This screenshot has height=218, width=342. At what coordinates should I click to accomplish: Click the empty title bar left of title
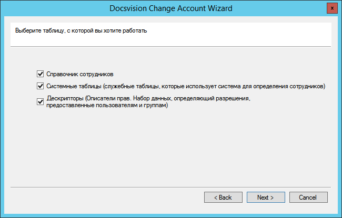(x=53, y=8)
